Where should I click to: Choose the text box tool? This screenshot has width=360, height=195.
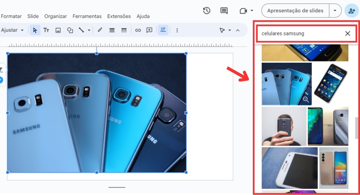pos(46,30)
